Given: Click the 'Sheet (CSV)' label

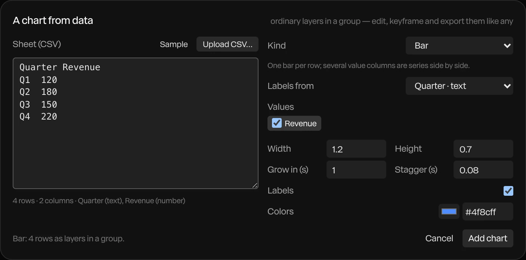Looking at the screenshot, I should click(37, 44).
